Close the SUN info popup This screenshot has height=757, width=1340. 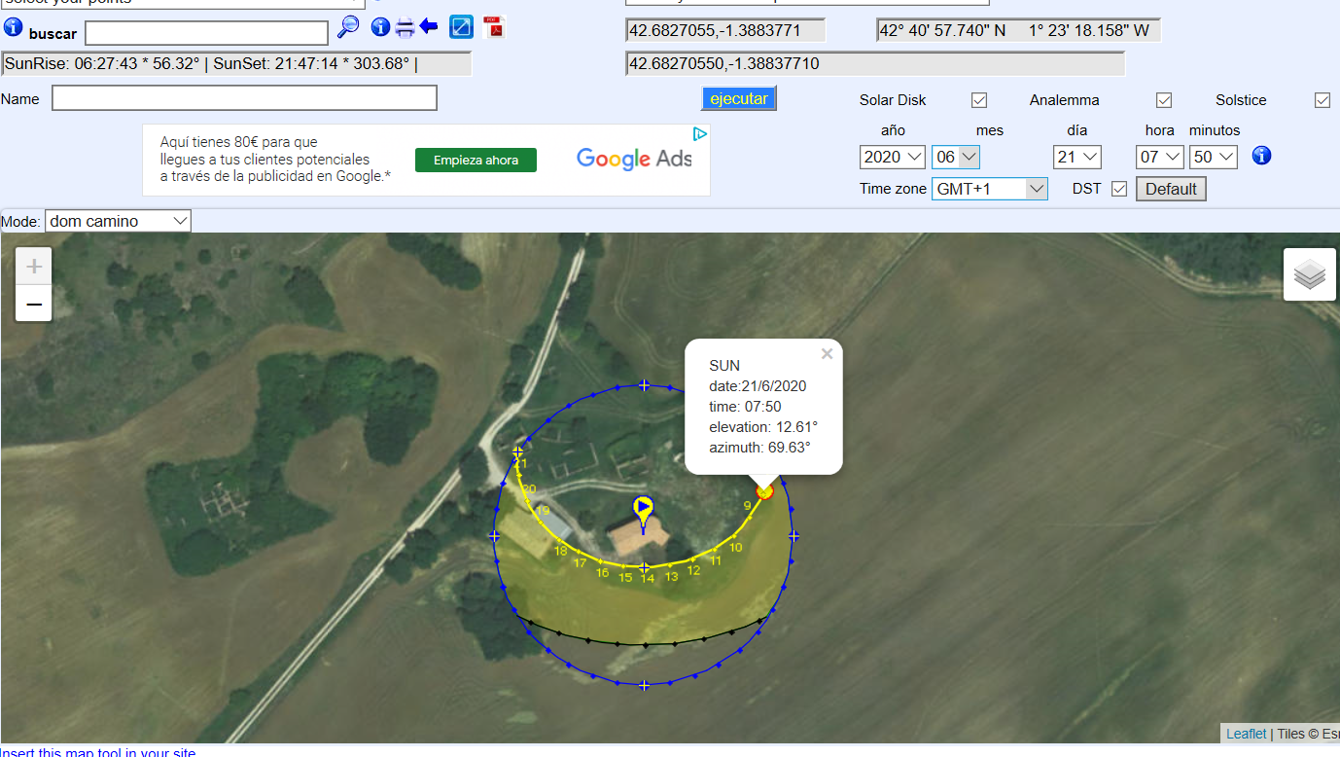pos(827,354)
